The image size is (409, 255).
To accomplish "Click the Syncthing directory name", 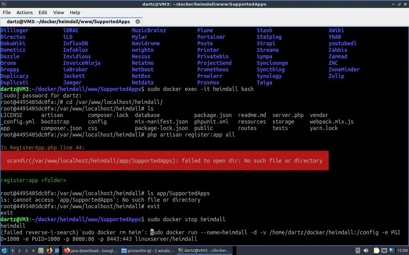I will click(x=271, y=69).
